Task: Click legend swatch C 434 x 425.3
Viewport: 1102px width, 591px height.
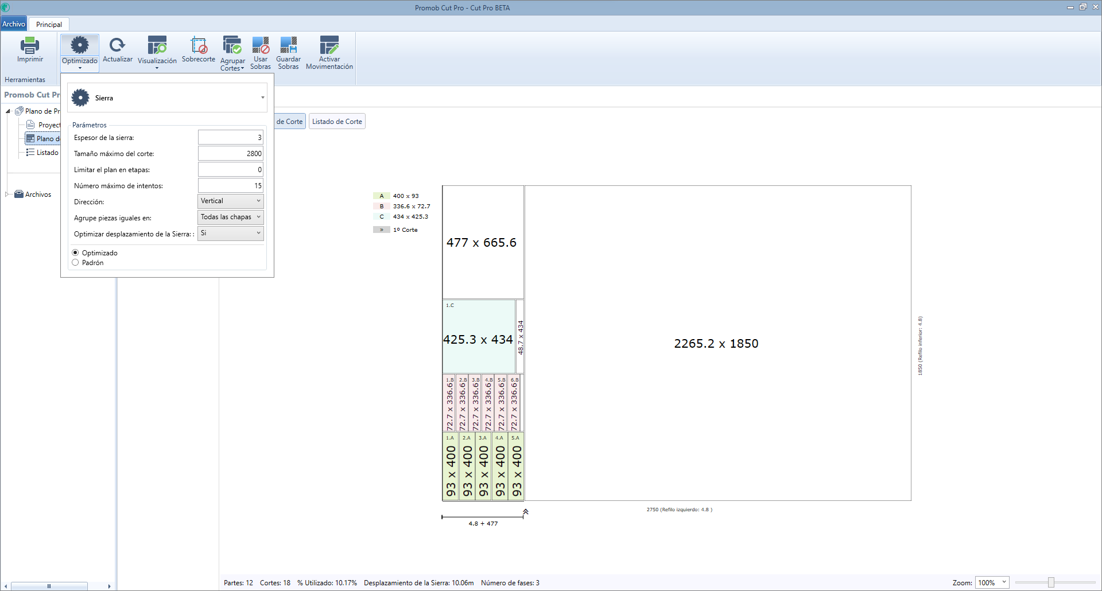Action: 381,216
